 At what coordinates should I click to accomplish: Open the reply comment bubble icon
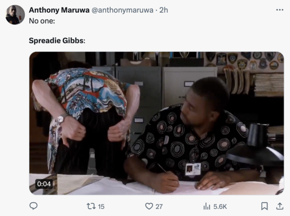click(x=34, y=206)
